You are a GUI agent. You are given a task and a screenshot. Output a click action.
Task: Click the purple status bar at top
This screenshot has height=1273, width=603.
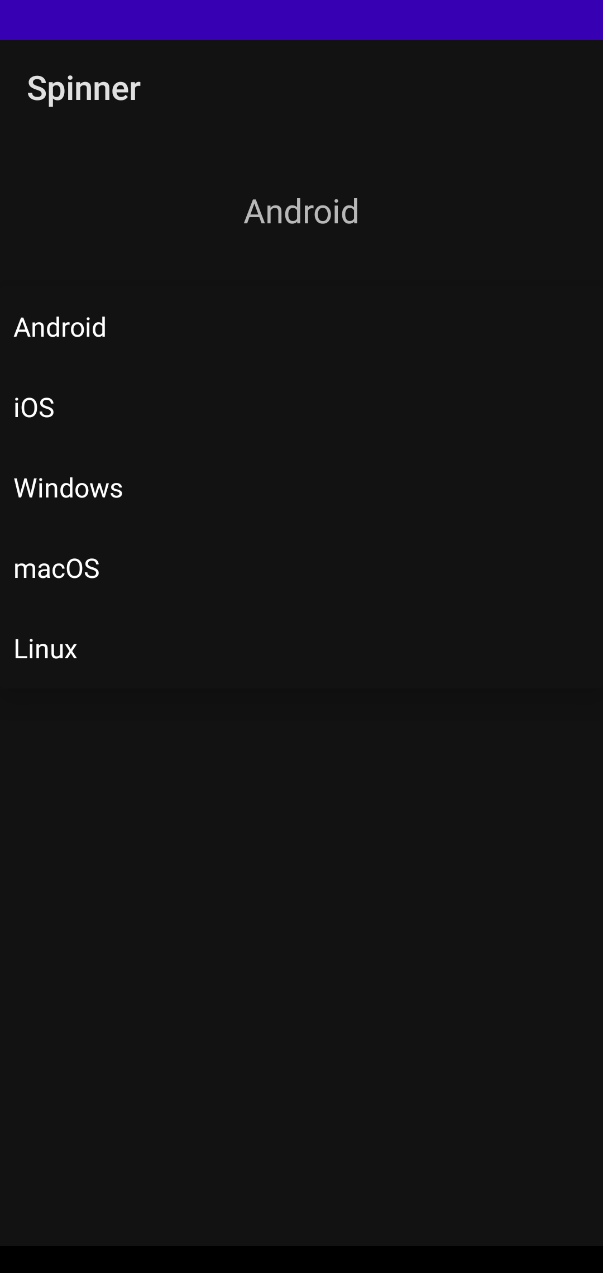click(301, 20)
